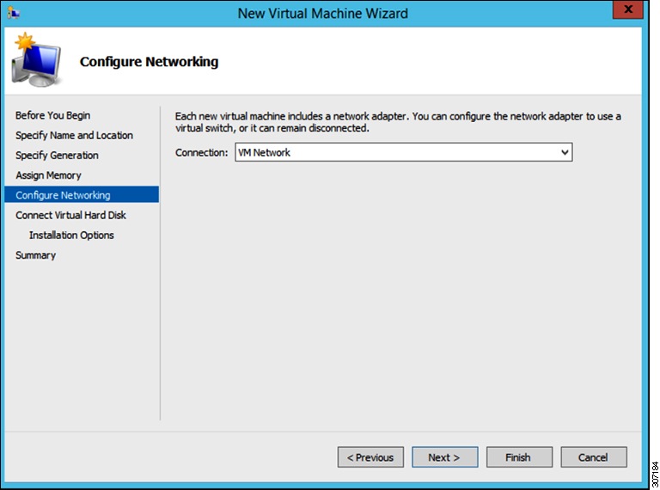Proceed with the Next button

pos(444,457)
